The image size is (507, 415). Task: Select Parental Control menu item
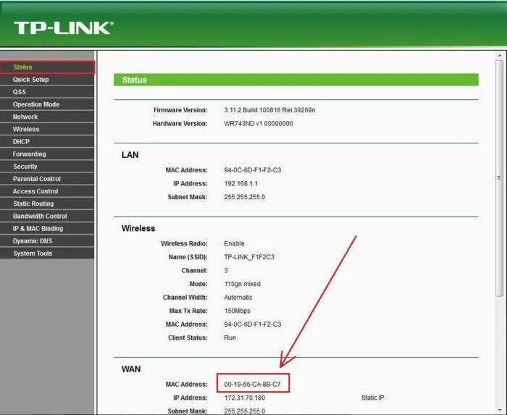pos(47,179)
